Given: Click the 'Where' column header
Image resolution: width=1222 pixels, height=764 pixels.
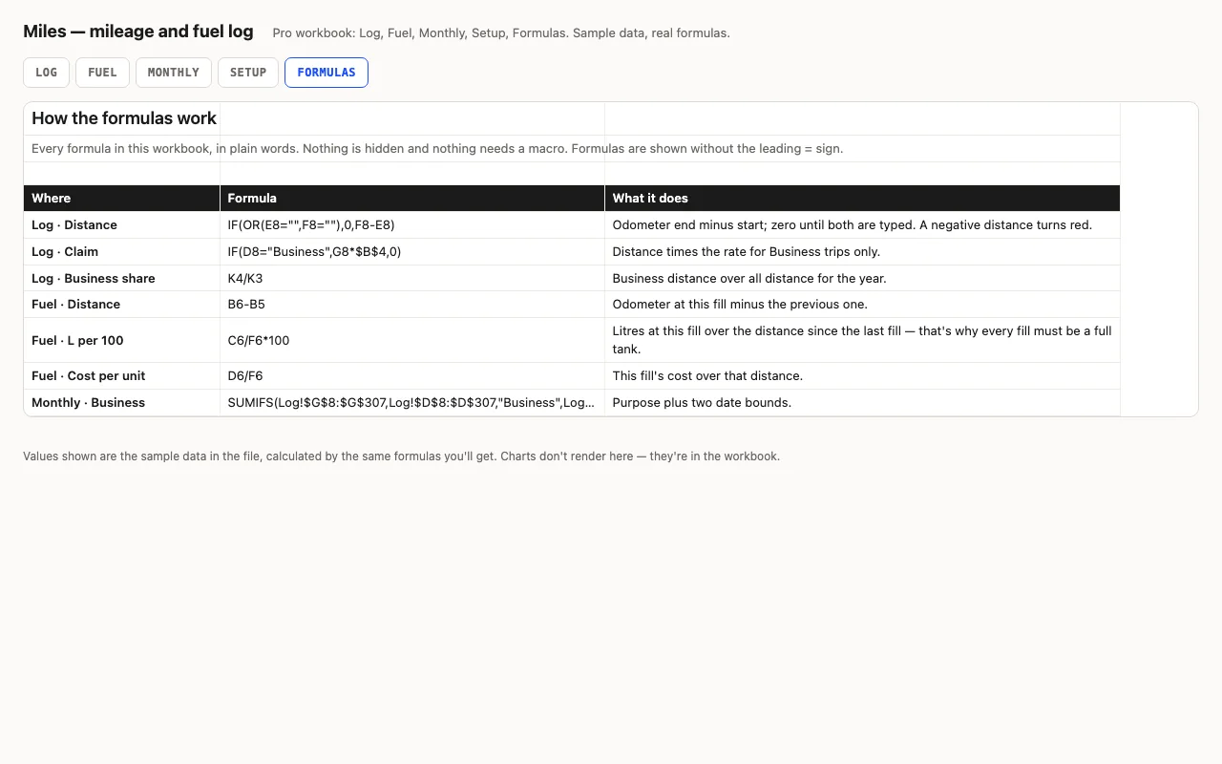Looking at the screenshot, I should 122,198.
